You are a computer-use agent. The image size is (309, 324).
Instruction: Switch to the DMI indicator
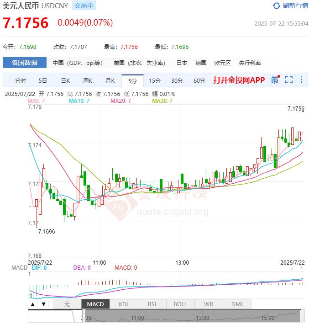(237, 304)
